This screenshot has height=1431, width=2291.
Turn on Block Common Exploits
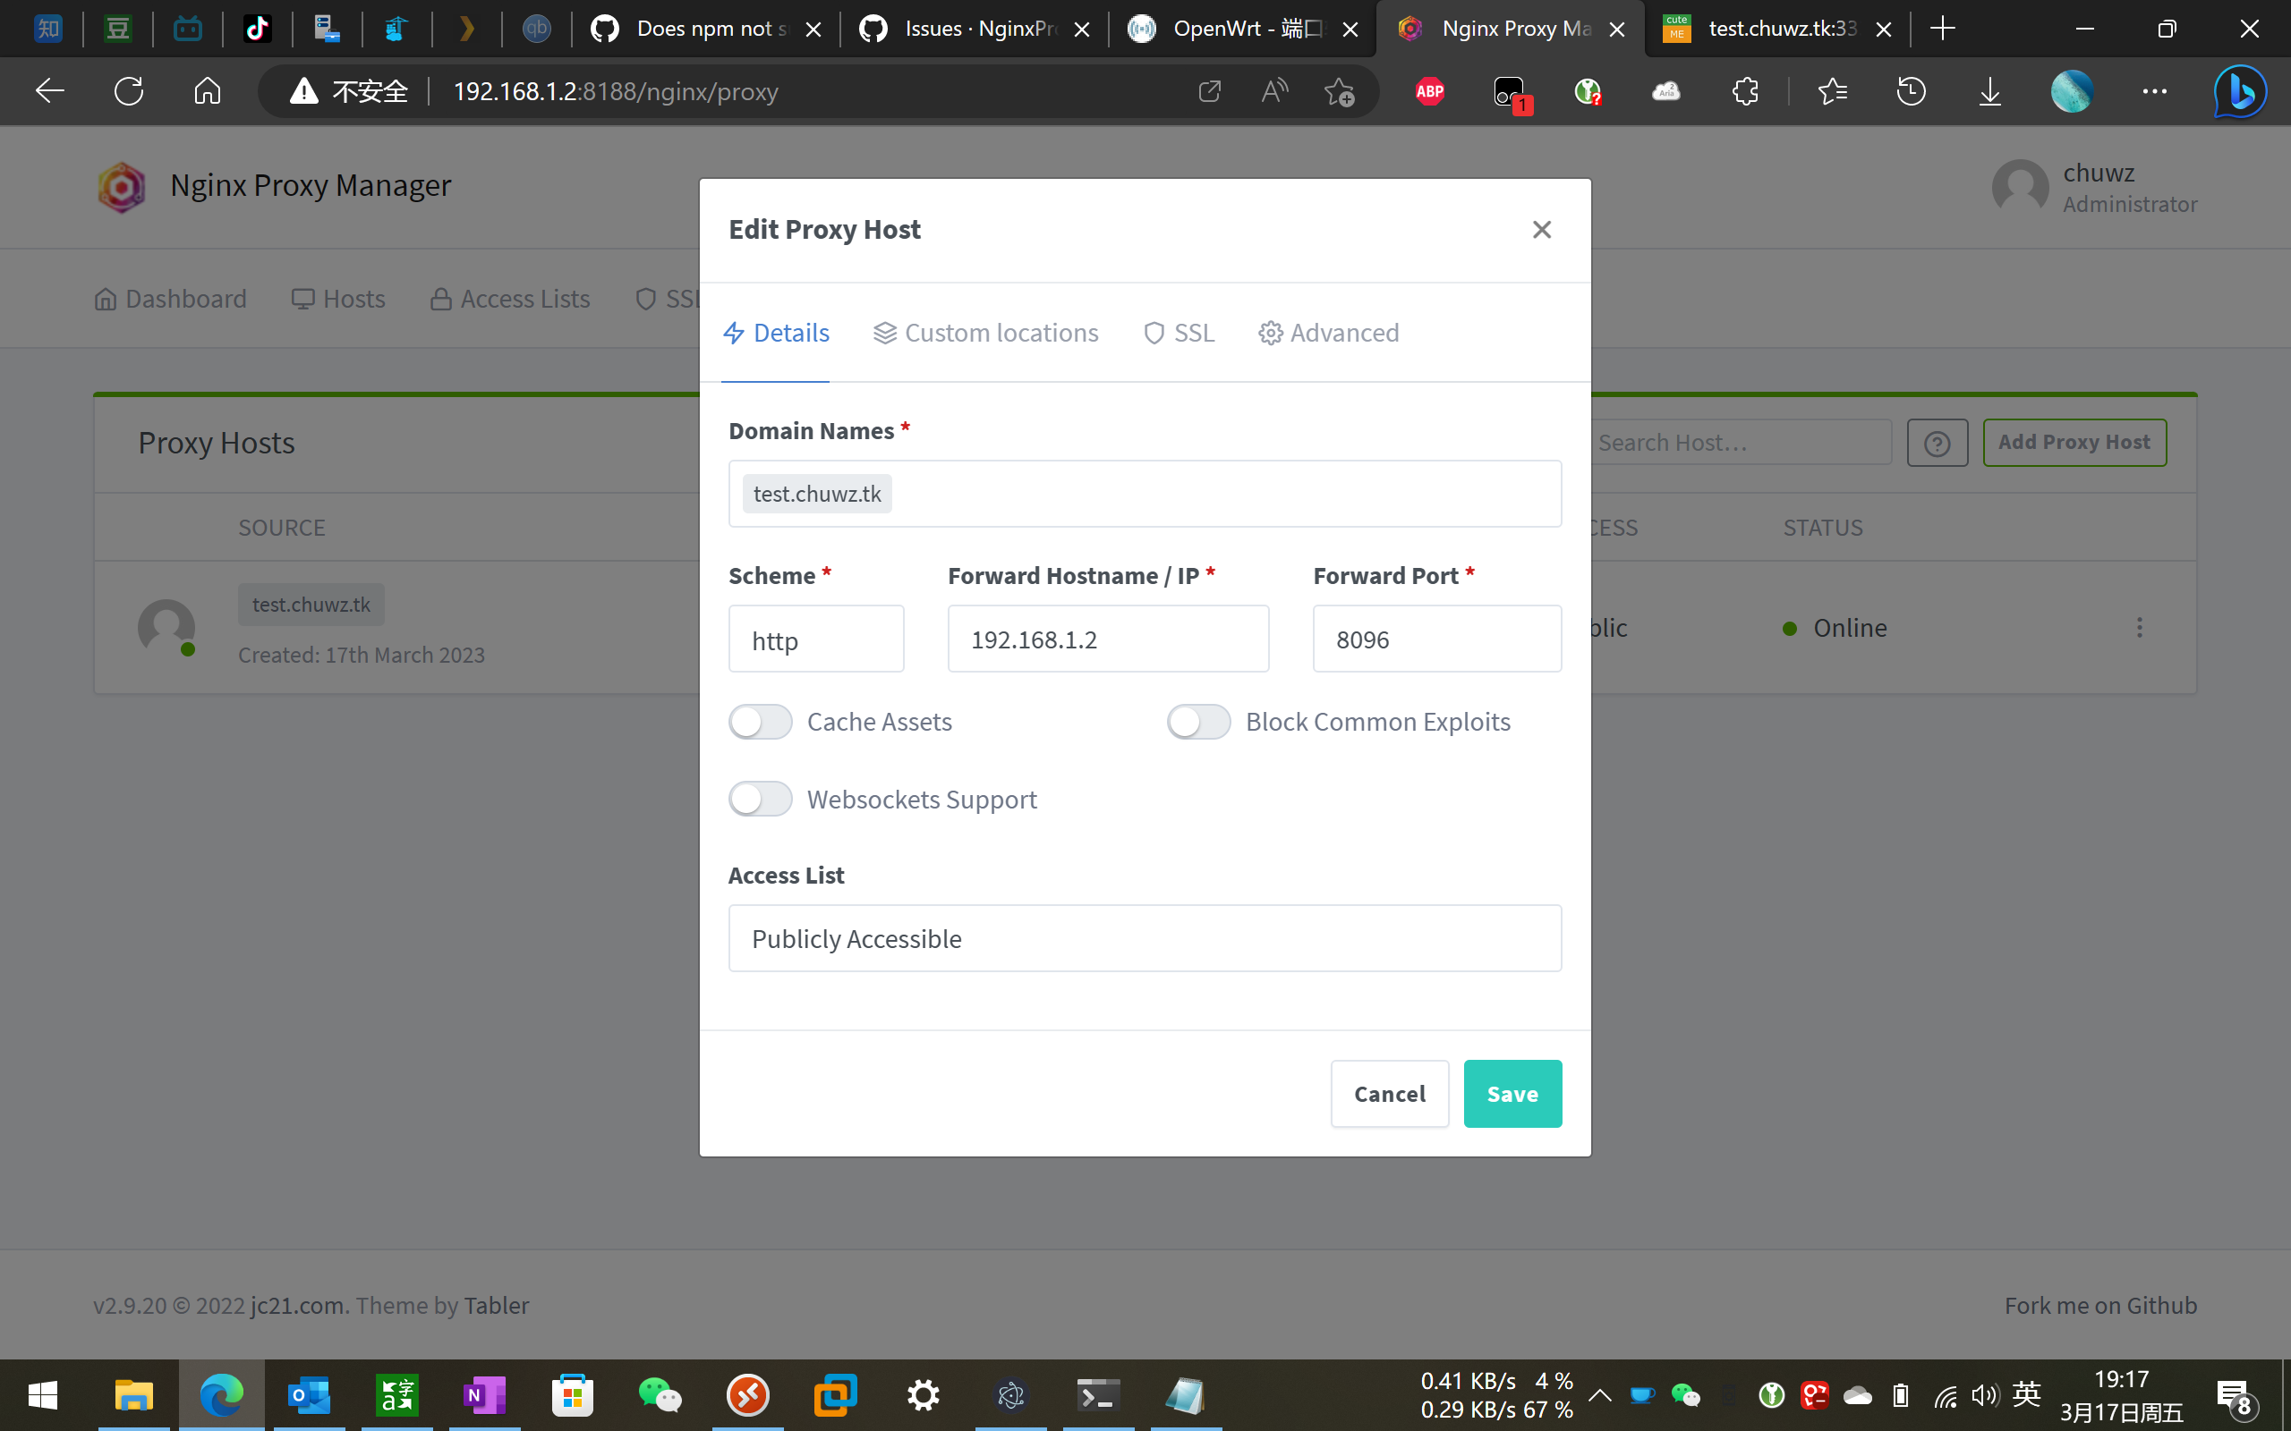[x=1198, y=722]
